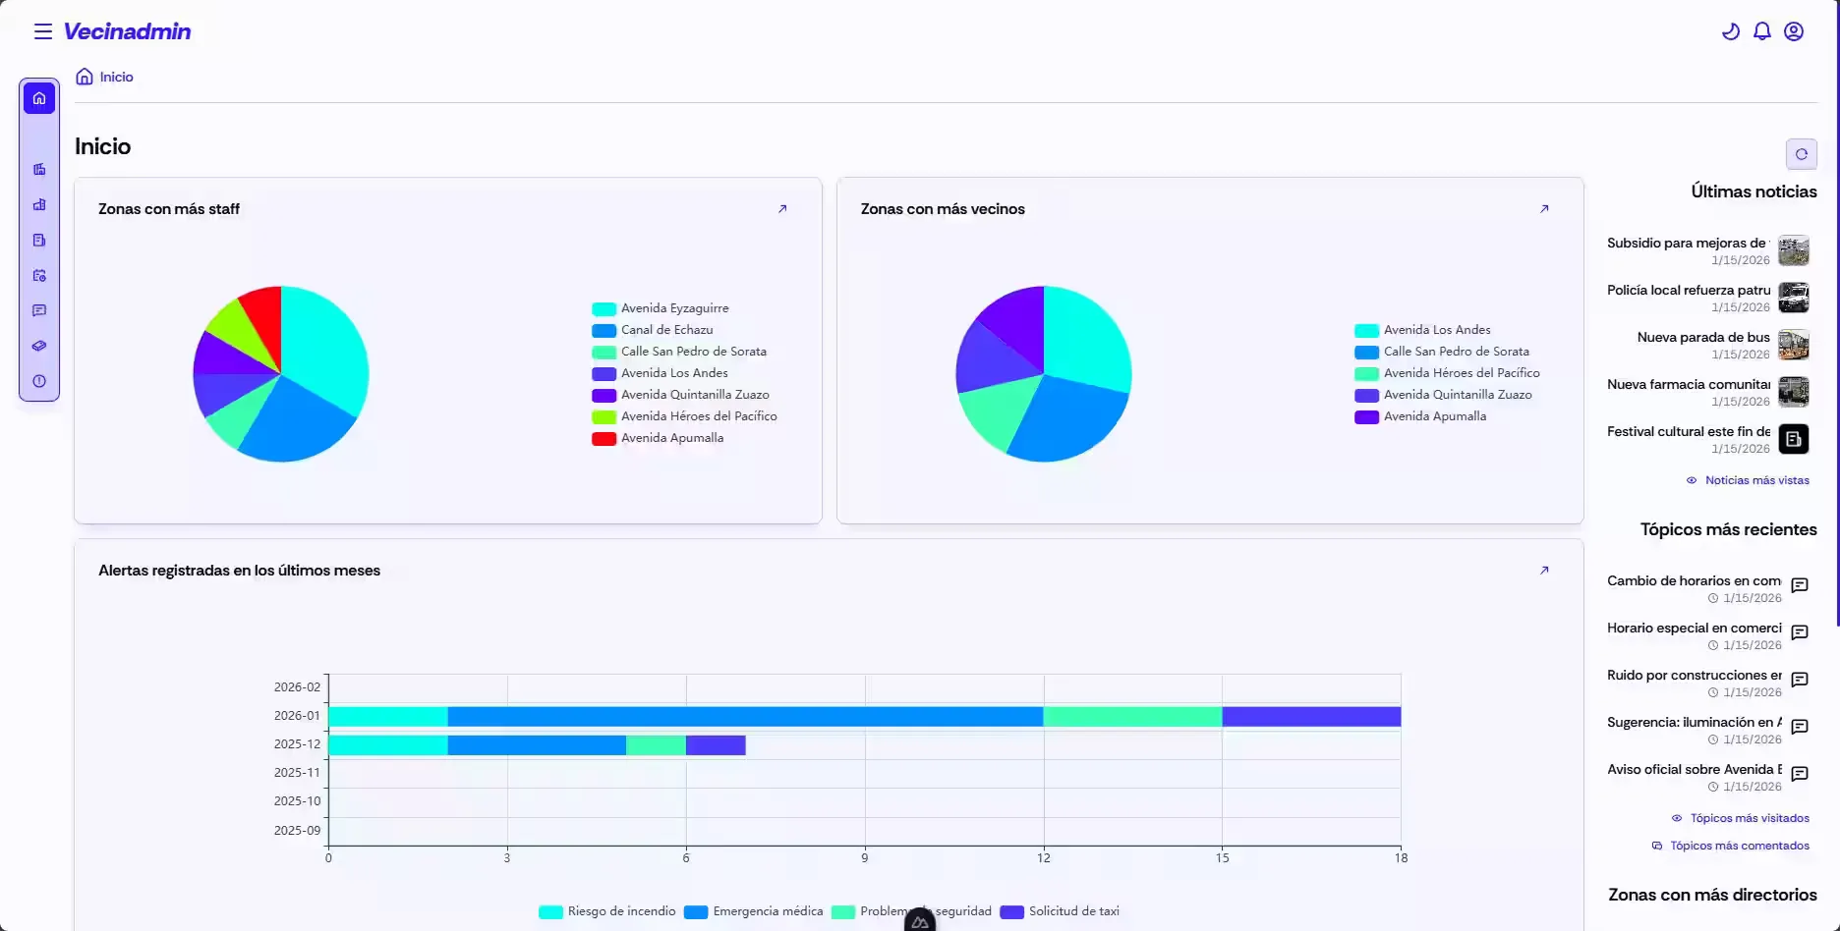Open the directories chart icon in sidebar
This screenshot has height=931, width=1840.
click(39, 204)
